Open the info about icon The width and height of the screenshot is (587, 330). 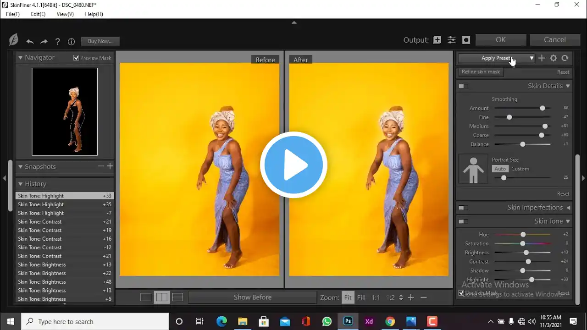(71, 42)
